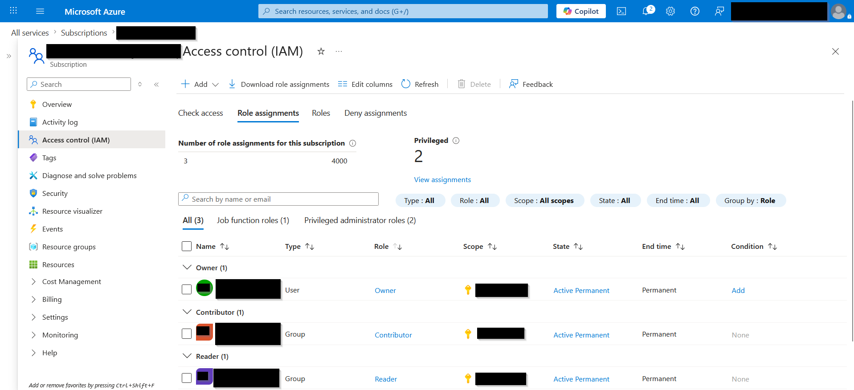Focus the global search resources box
This screenshot has height=390, width=854.
[x=403, y=11]
